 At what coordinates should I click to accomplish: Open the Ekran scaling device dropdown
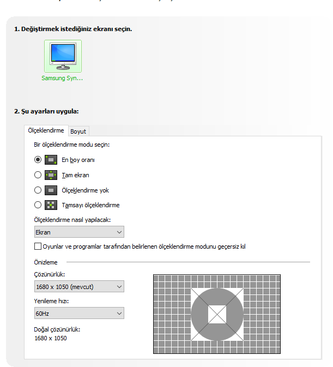pyautogui.click(x=79, y=232)
